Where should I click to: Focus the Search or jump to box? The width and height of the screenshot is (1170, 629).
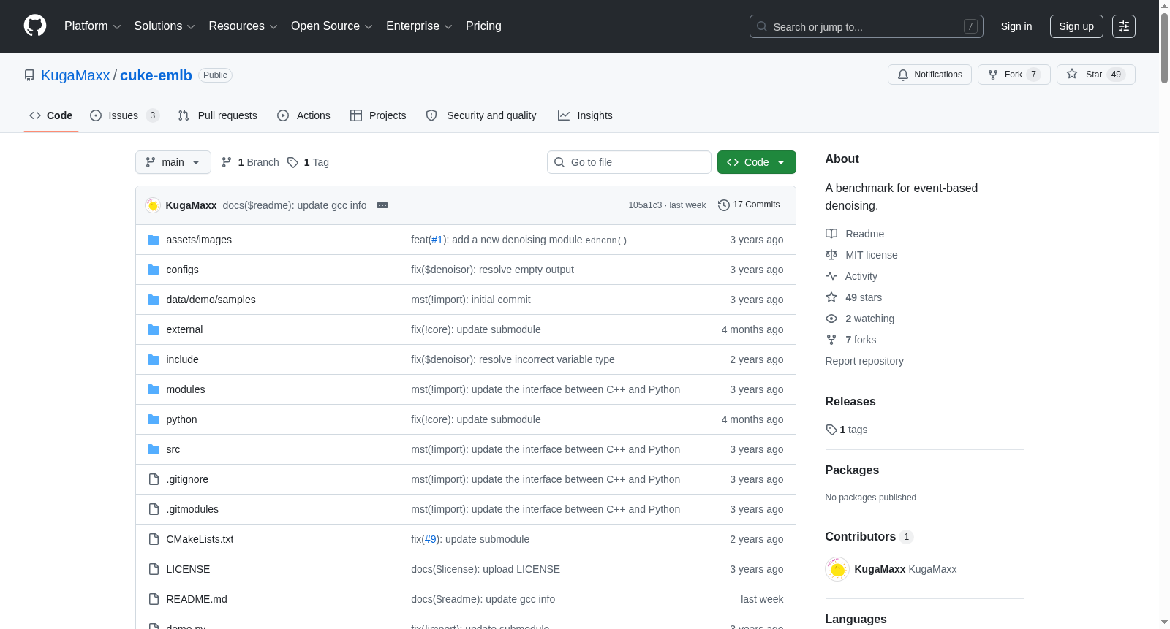867,26
